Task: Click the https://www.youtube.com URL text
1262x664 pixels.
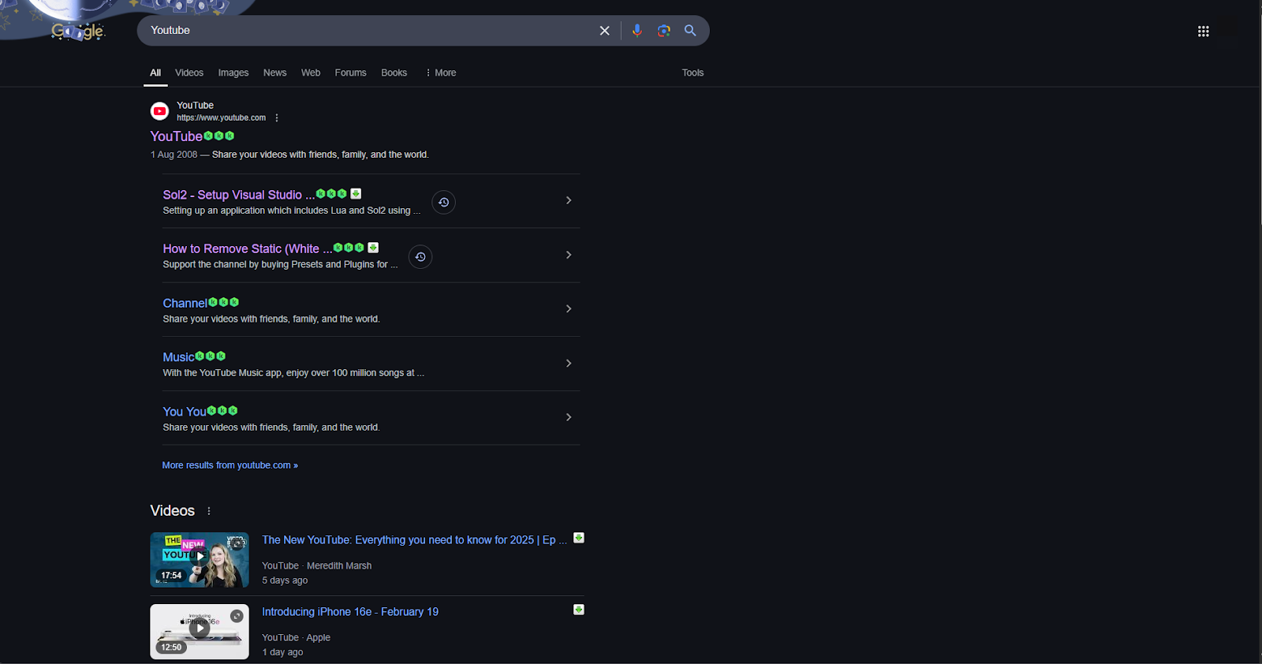Action: tap(221, 118)
